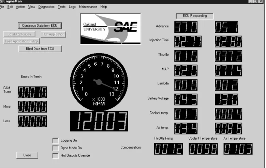Click Coolant Temperature compensation display 0098
The height and width of the screenshot is (168, 266).
coord(203,149)
